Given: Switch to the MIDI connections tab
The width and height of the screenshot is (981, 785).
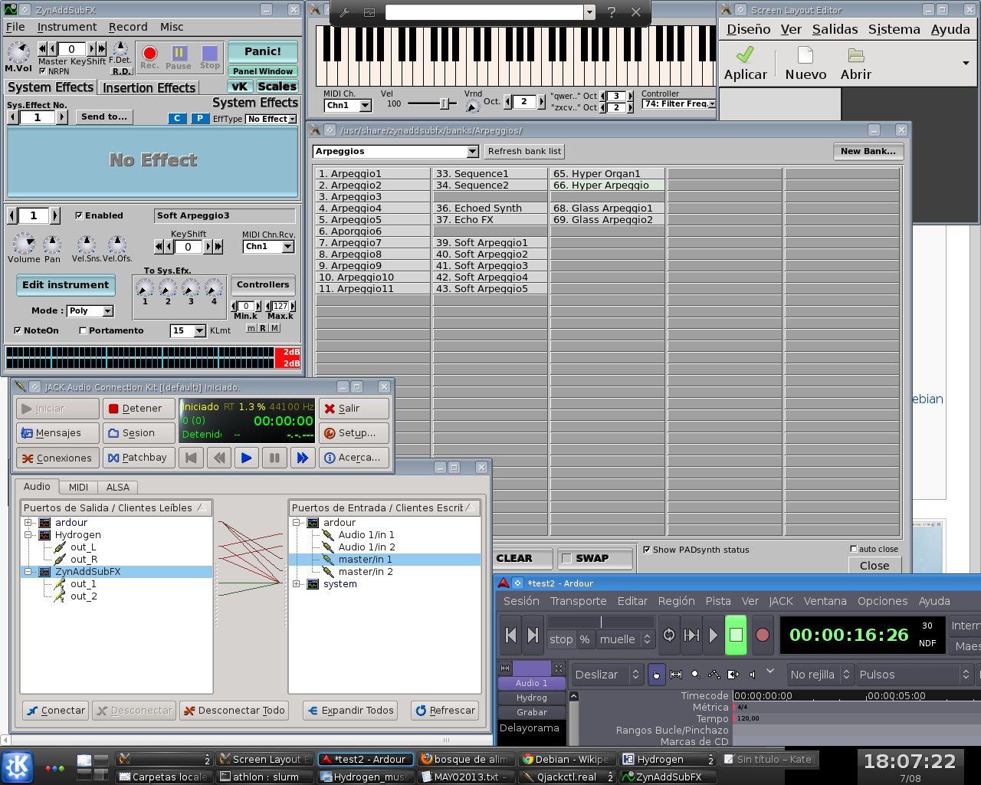Looking at the screenshot, I should (78, 487).
